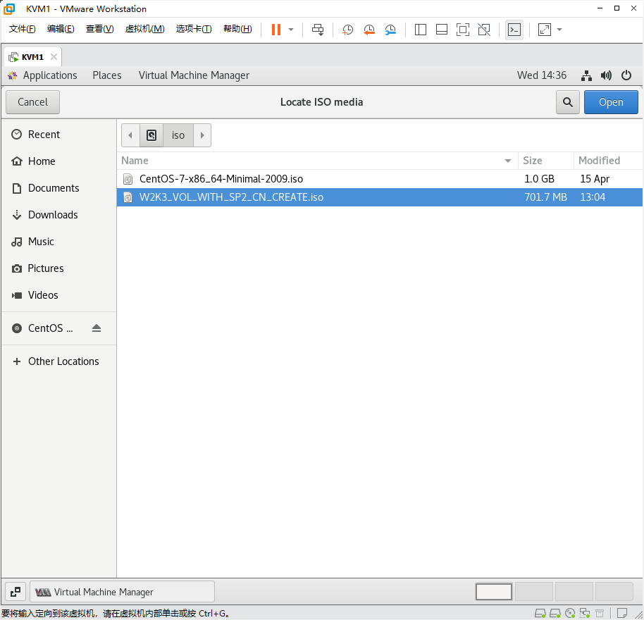Open the 帮助(H) menu
Image resolution: width=644 pixels, height=620 pixels.
pyautogui.click(x=237, y=29)
